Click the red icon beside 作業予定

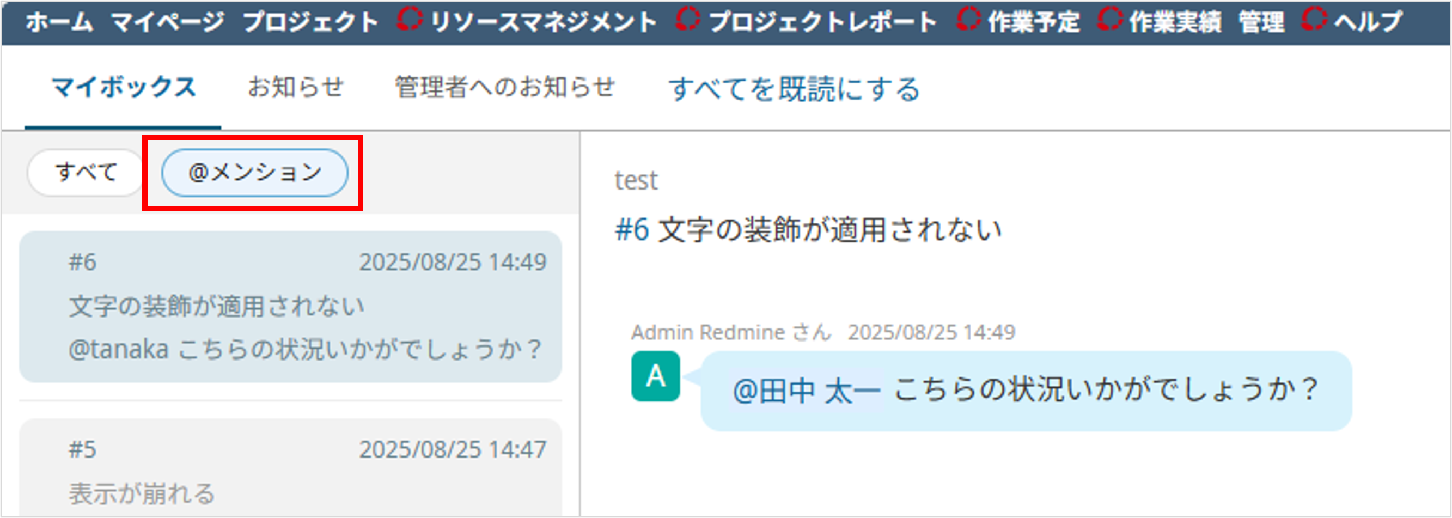point(968,20)
